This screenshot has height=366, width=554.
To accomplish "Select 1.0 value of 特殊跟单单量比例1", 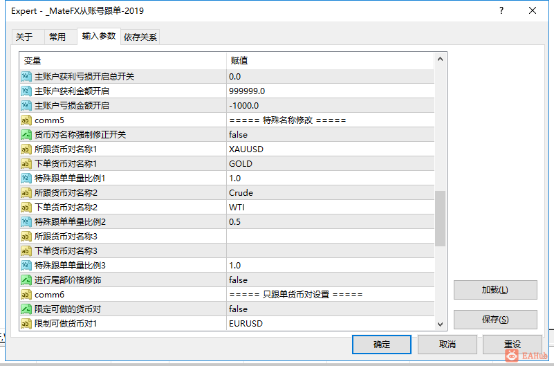I will click(x=331, y=178).
